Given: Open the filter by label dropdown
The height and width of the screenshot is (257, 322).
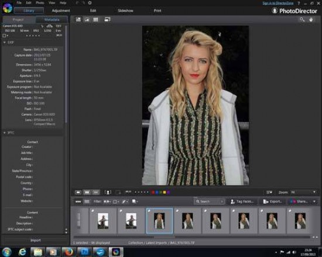Looking at the screenshot, I should 117,202.
